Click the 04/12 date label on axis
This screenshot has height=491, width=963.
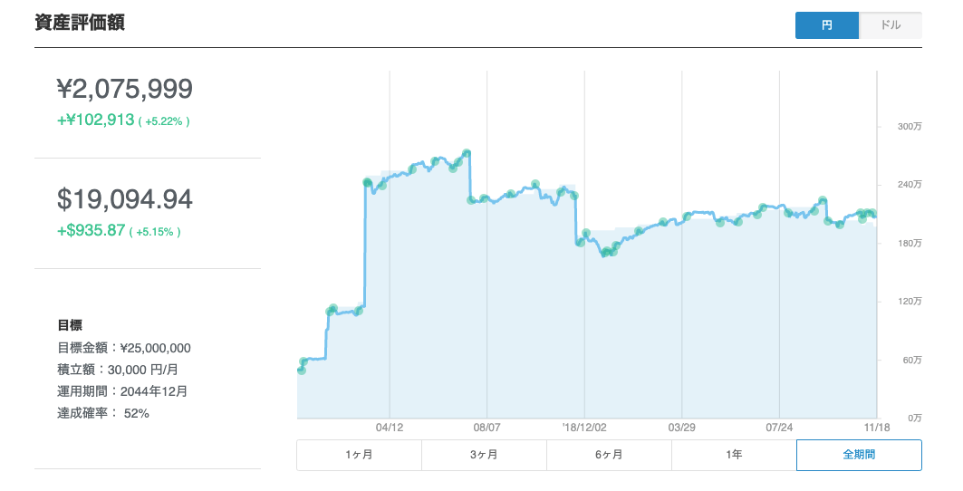(389, 426)
